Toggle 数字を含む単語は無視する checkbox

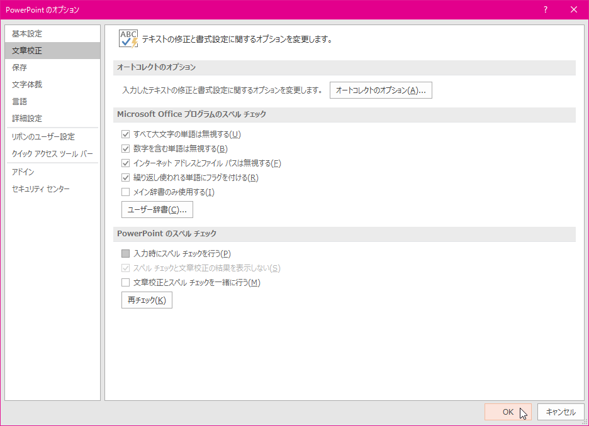(125, 149)
